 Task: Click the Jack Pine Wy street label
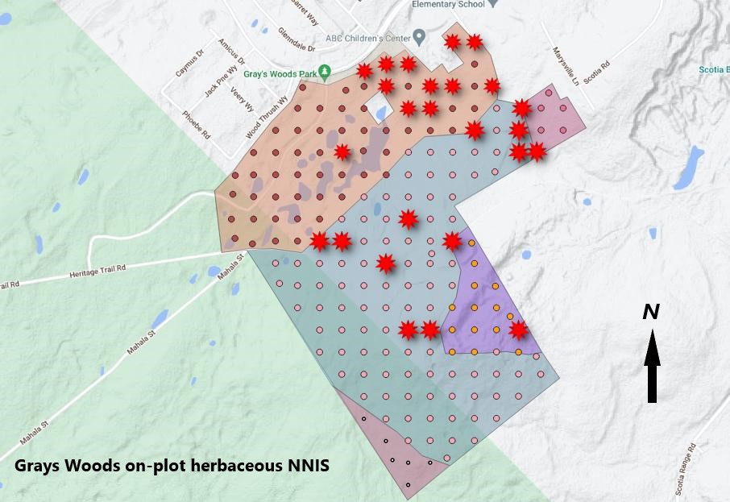pos(220,81)
